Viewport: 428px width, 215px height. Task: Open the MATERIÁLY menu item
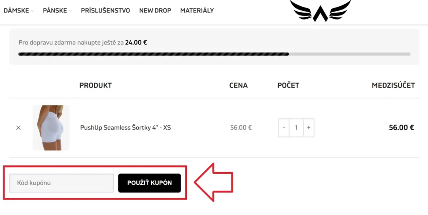coord(197,10)
